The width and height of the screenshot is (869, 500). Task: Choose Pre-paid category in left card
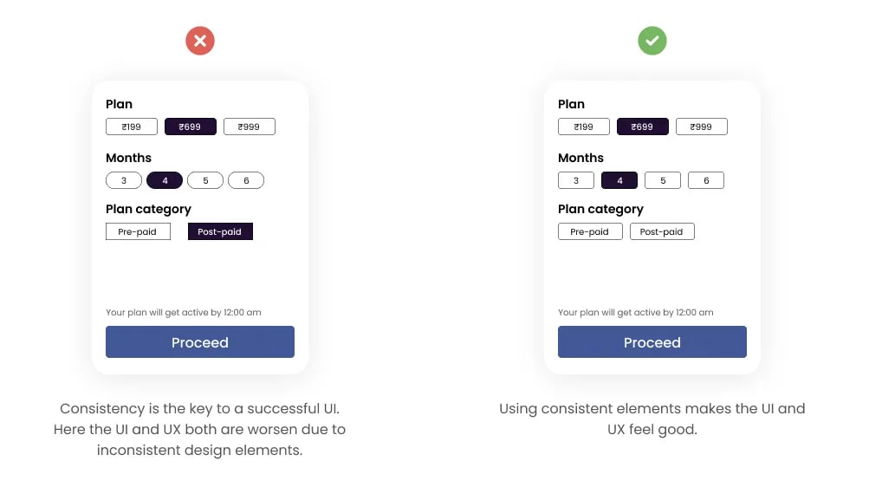pos(138,231)
